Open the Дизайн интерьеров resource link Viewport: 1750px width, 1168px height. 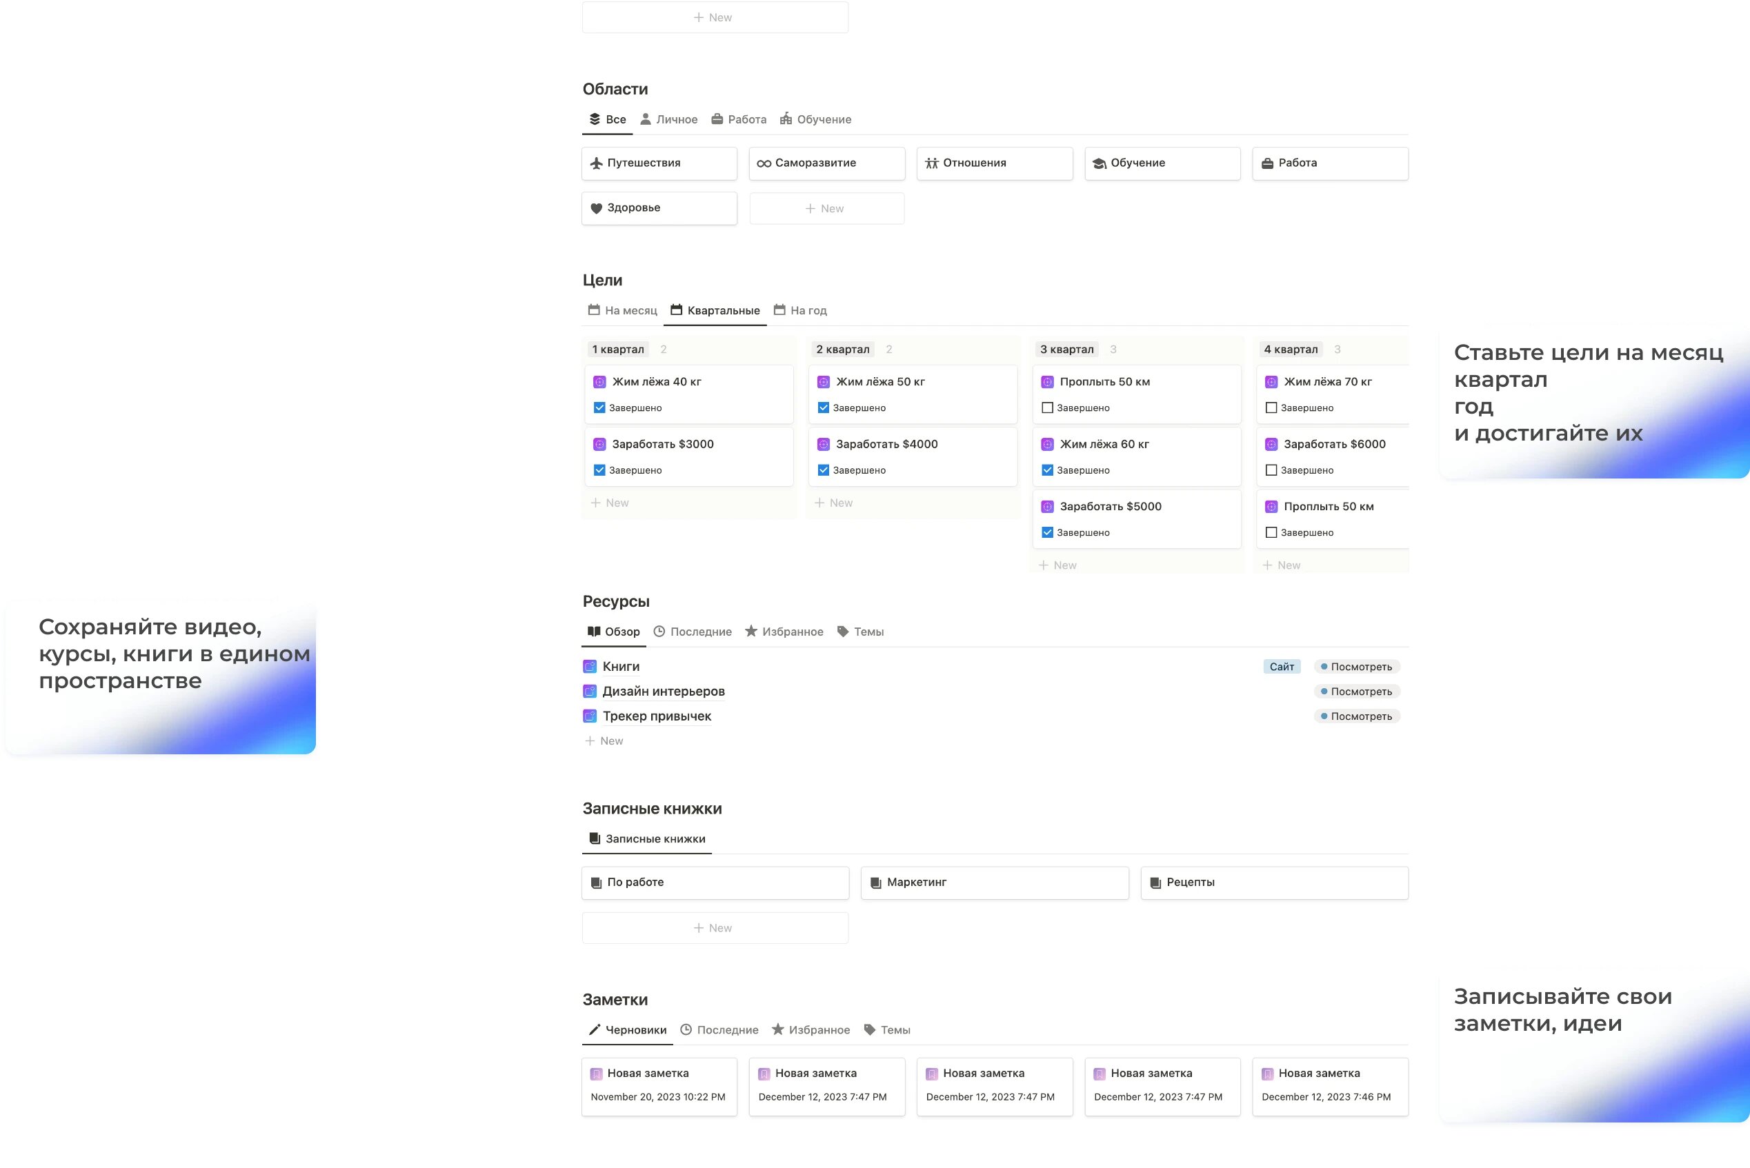click(663, 692)
